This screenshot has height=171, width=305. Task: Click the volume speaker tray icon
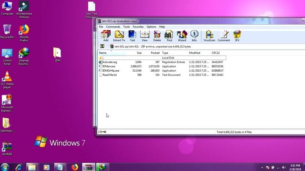coord(284,167)
